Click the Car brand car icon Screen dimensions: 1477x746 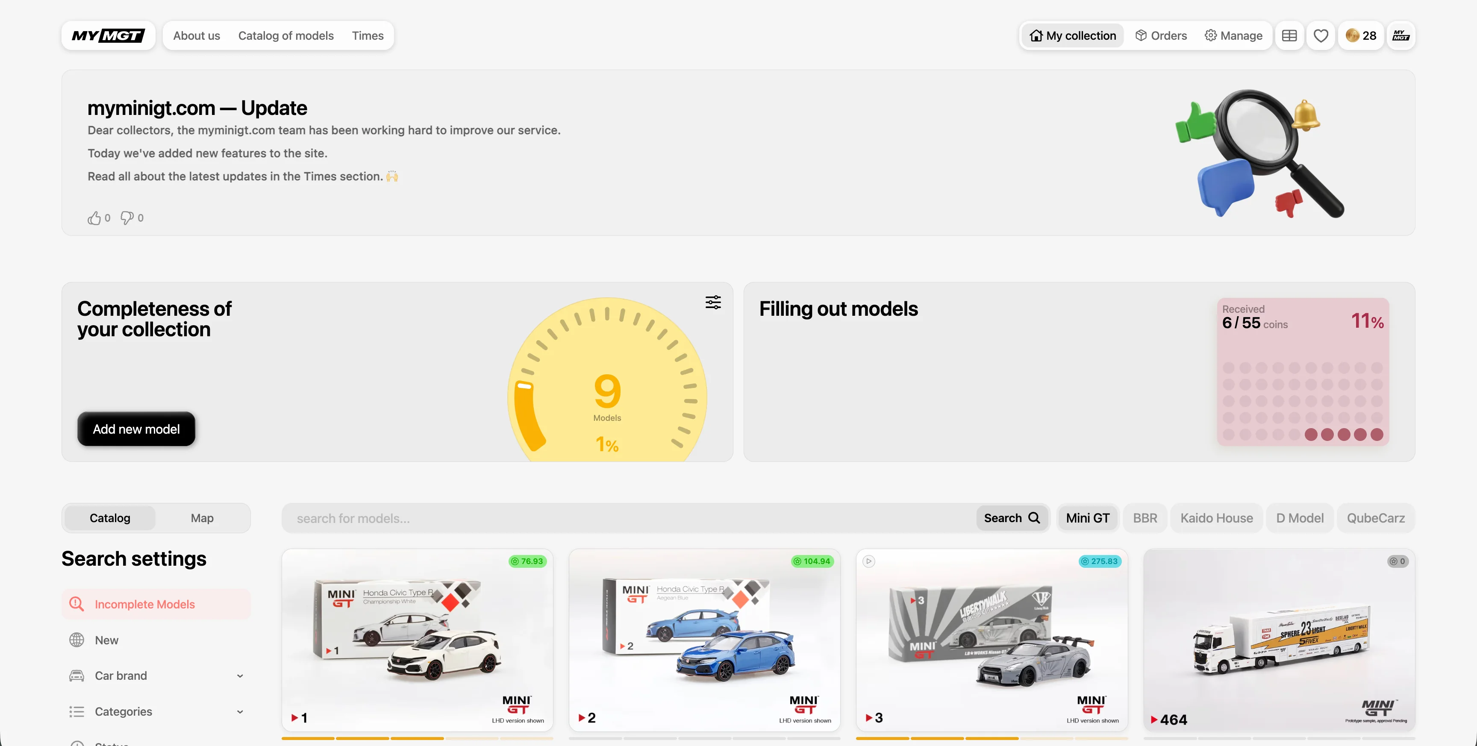[76, 676]
